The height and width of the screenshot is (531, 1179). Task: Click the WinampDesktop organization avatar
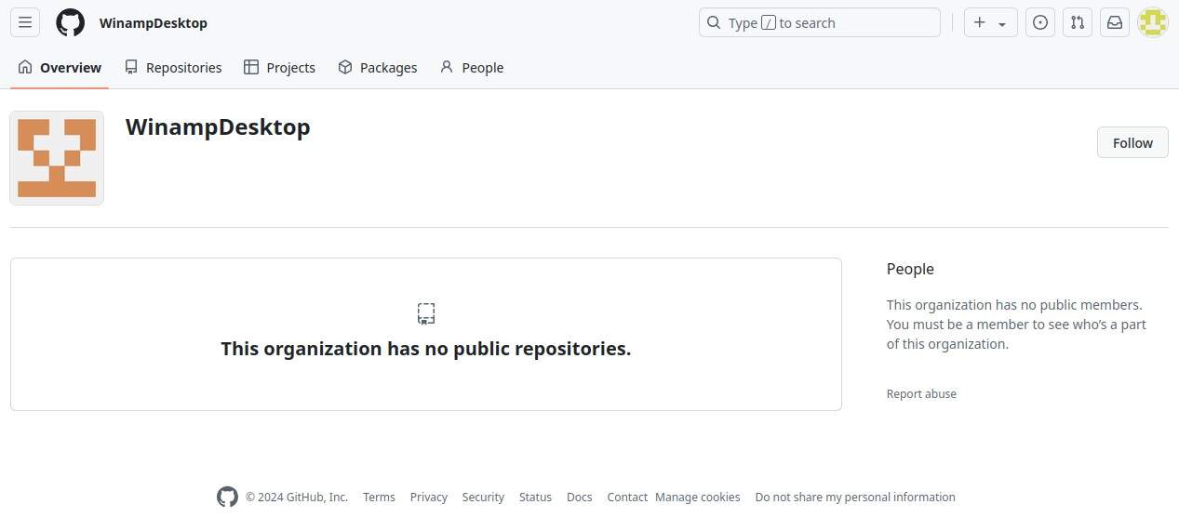point(57,158)
